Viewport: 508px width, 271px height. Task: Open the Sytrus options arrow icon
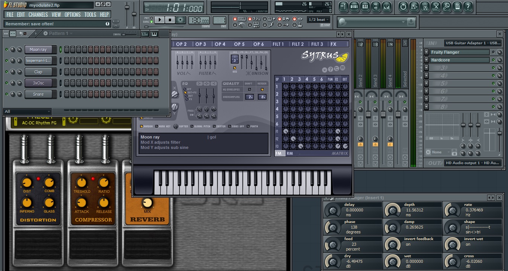325,70
